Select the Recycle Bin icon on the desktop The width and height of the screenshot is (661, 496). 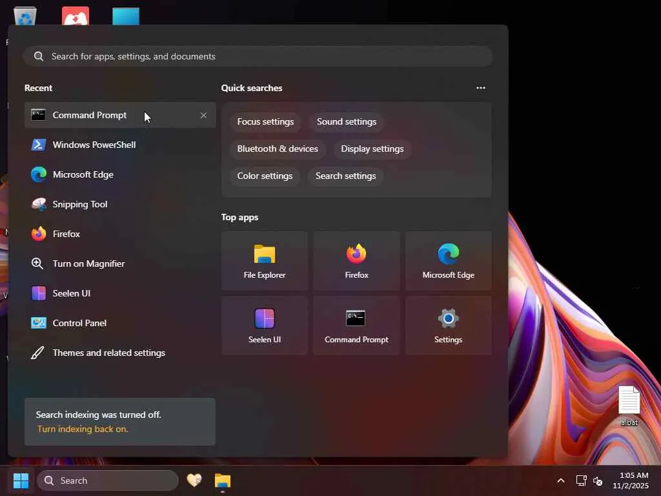(x=25, y=16)
